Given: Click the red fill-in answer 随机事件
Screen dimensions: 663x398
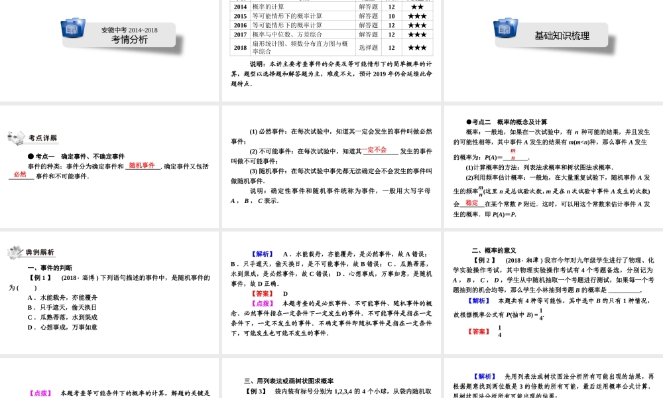Looking at the screenshot, I should click(142, 165).
